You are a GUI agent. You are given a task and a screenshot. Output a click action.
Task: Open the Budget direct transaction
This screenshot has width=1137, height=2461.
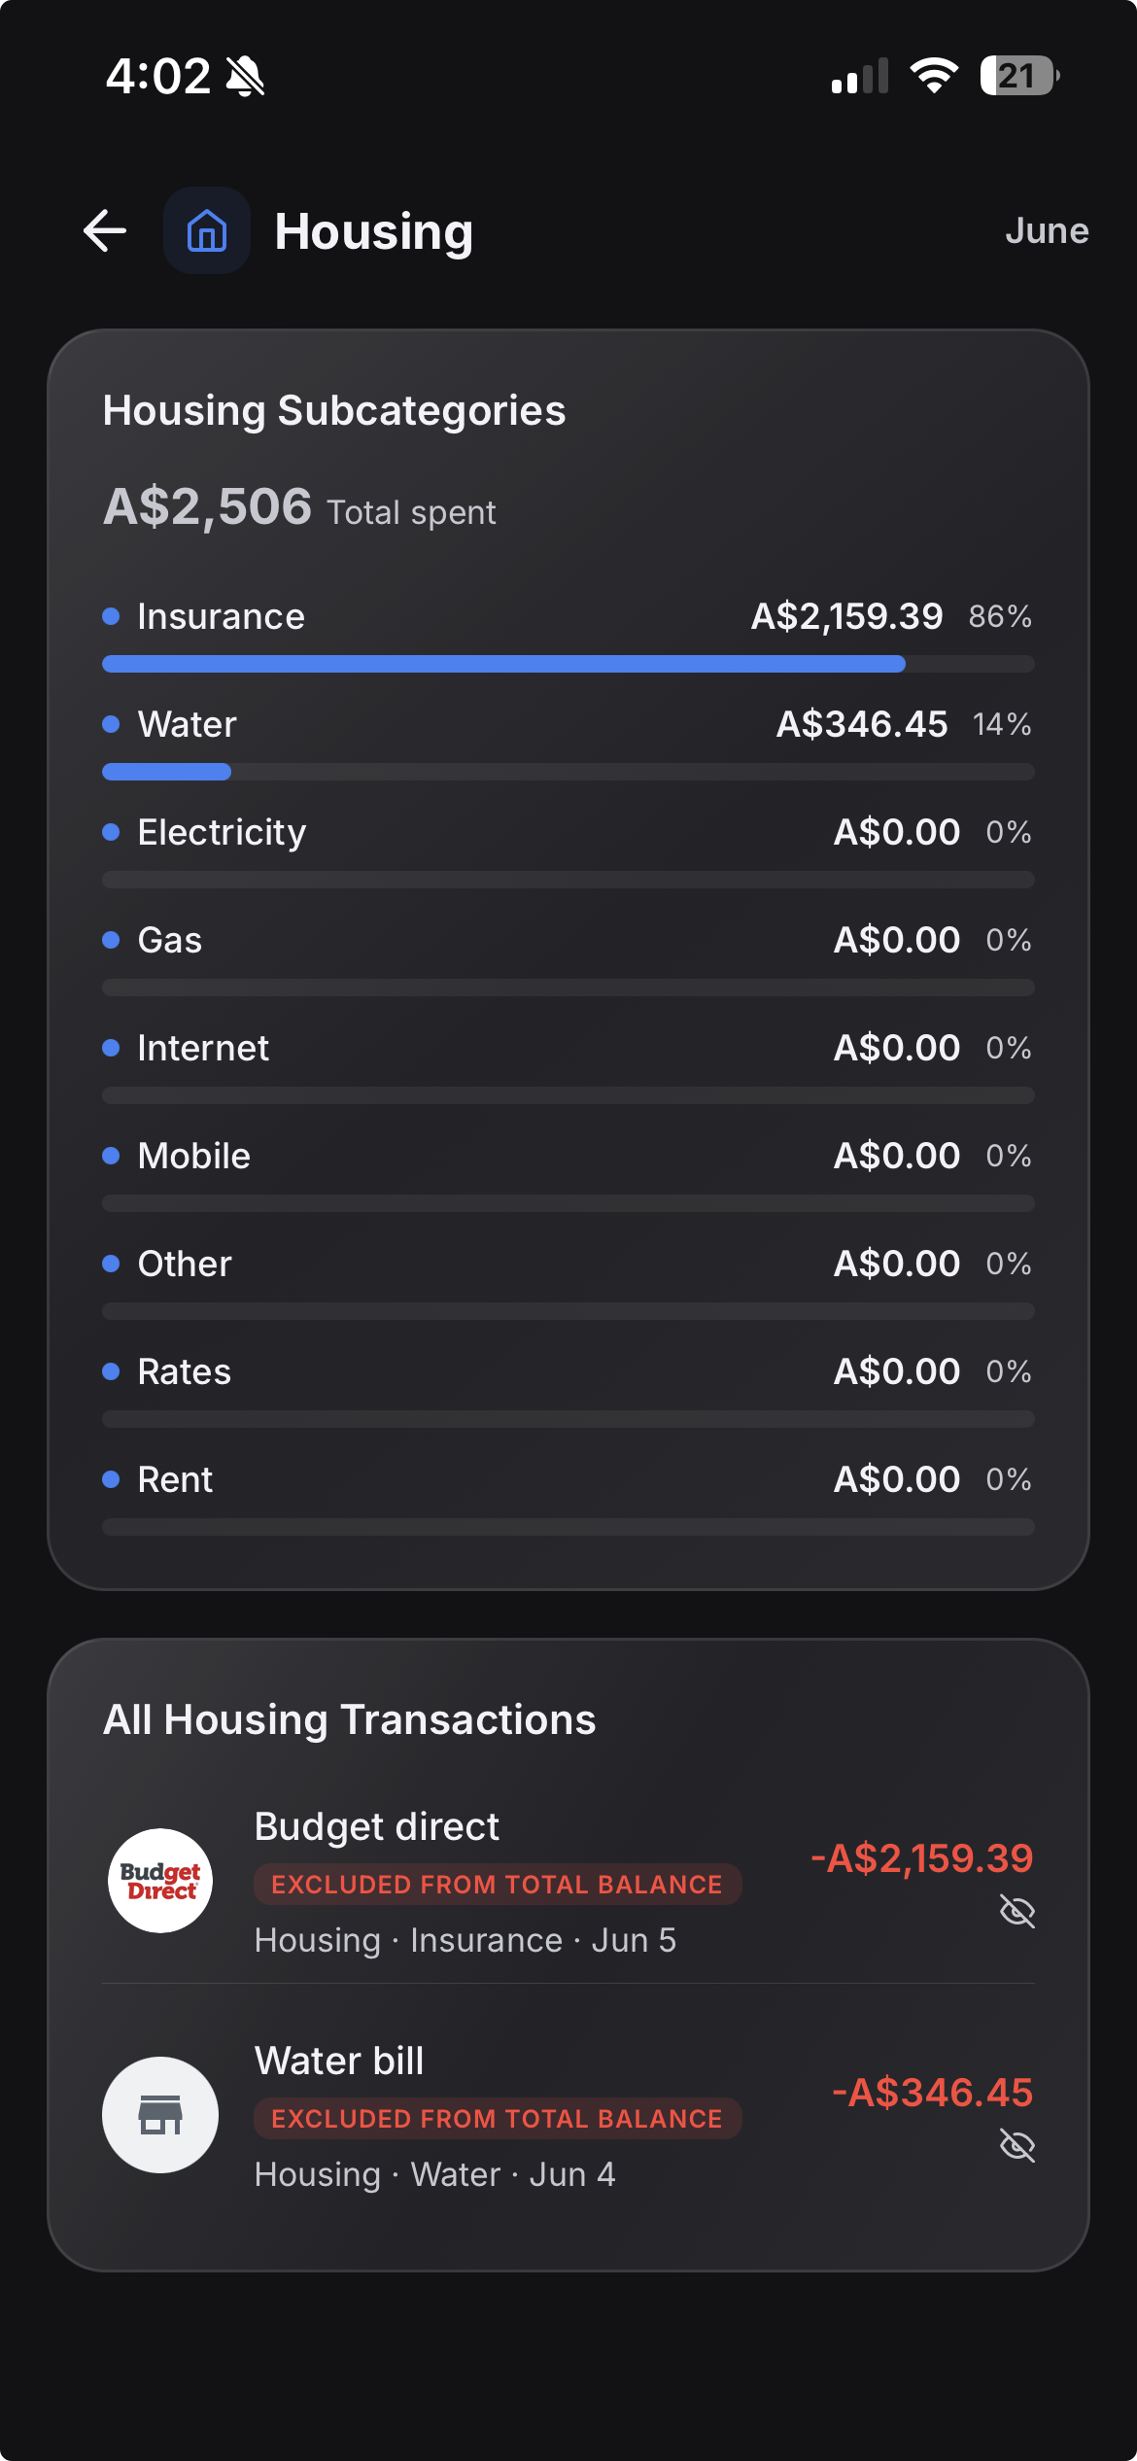568,1882
